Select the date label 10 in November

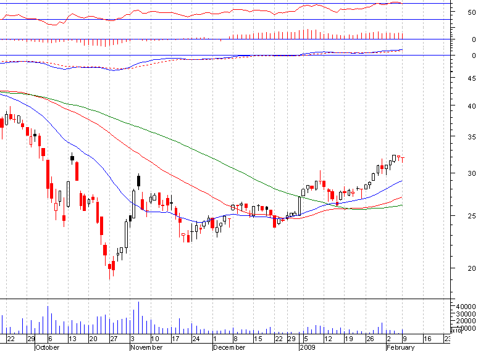pos(155,339)
